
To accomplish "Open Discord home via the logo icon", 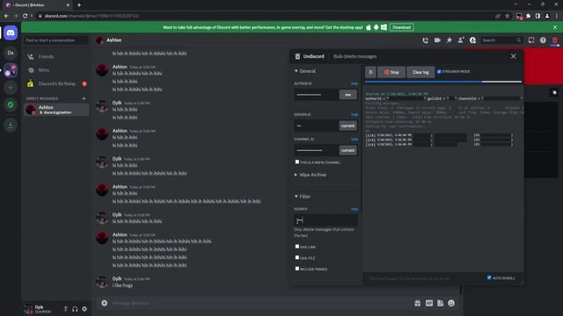I will 11,33.
